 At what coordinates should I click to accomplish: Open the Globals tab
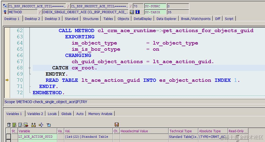click(x=67, y=114)
